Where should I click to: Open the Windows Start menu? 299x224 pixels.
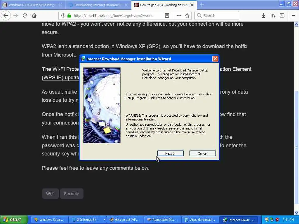tap(14, 220)
